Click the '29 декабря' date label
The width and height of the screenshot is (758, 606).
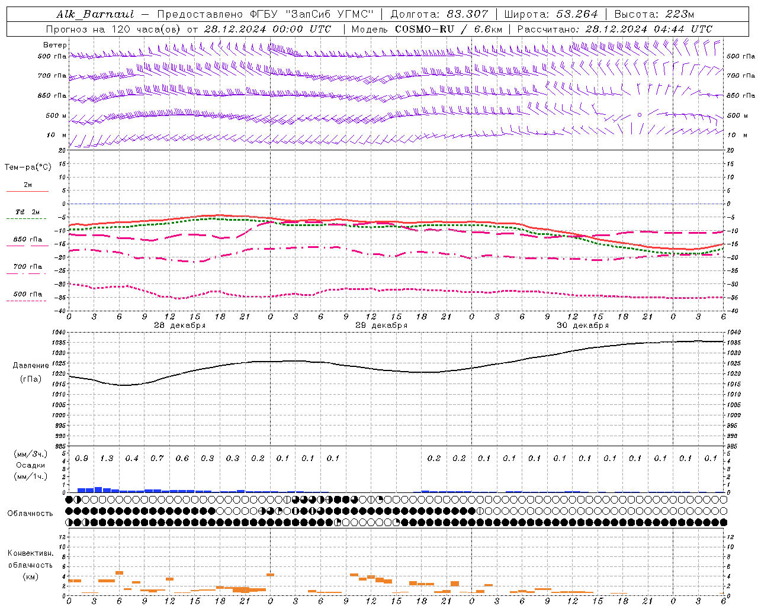click(x=381, y=325)
